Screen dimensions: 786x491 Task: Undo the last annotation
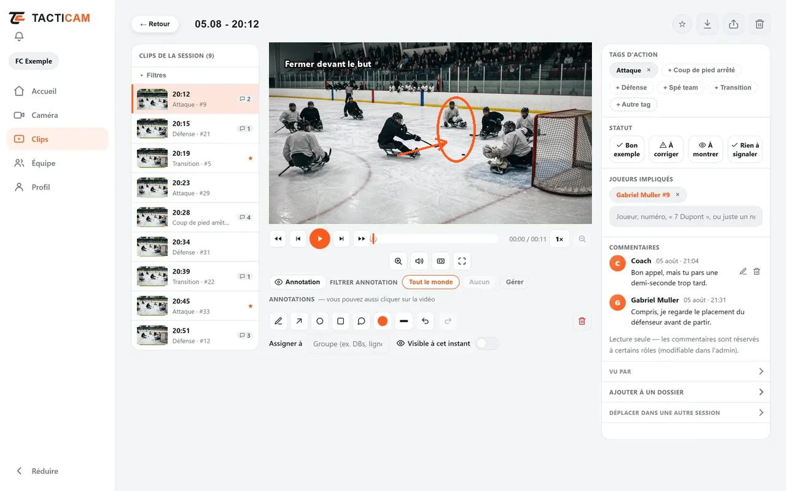[426, 321]
